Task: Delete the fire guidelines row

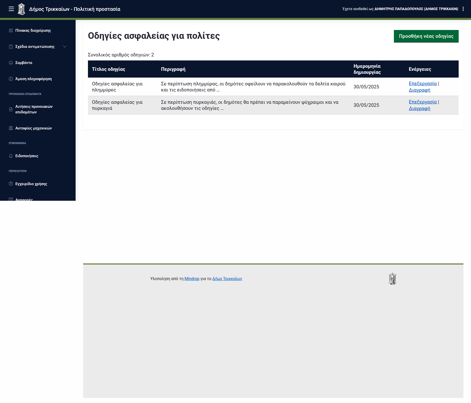Action: [x=419, y=109]
